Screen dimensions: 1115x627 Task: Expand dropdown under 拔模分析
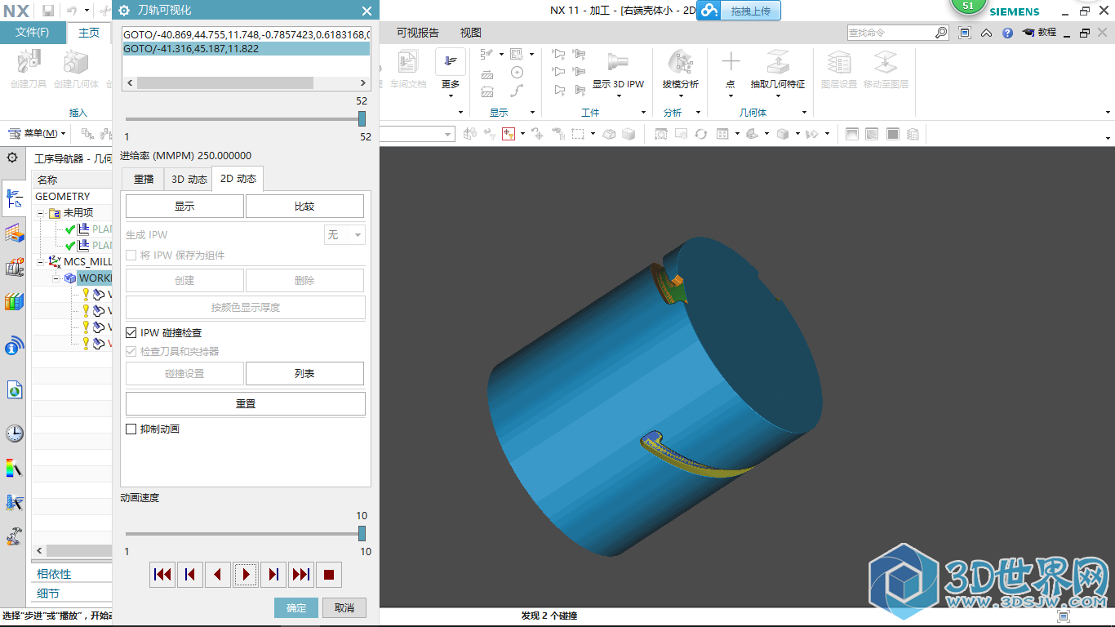[680, 96]
